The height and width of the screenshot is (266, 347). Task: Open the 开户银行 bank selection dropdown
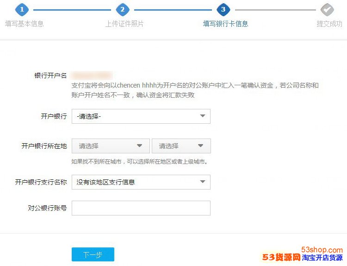click(x=141, y=116)
